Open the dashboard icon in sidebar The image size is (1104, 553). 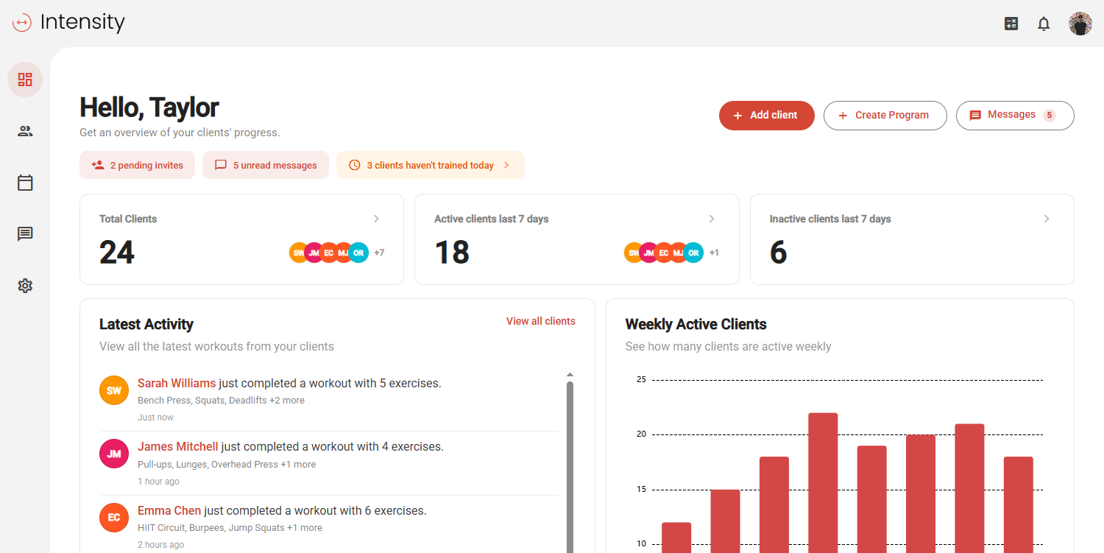tap(25, 80)
